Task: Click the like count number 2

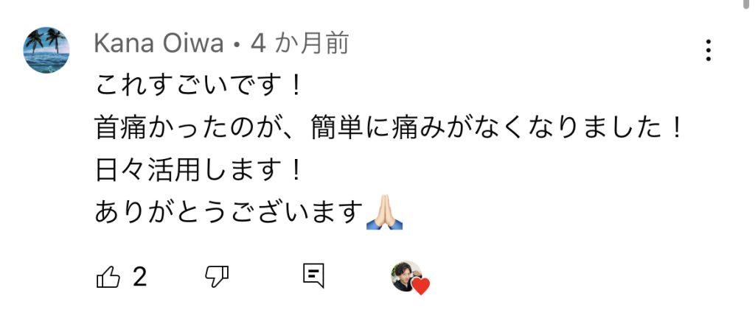Action: click(139, 278)
